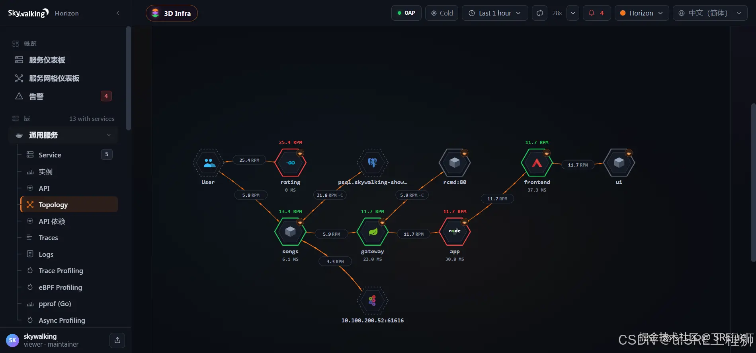This screenshot has width=756, height=353.
Task: Select the 10.100.200.52:61616 node
Action: [x=373, y=301]
